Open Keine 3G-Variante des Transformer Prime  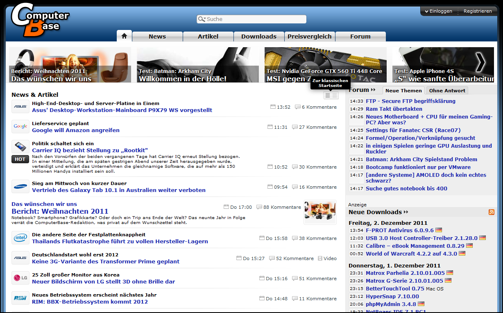pyautogui.click(x=106, y=261)
